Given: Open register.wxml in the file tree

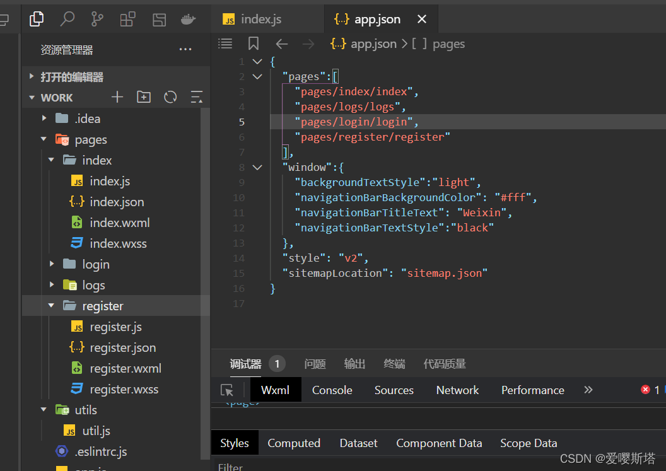Looking at the screenshot, I should point(125,368).
